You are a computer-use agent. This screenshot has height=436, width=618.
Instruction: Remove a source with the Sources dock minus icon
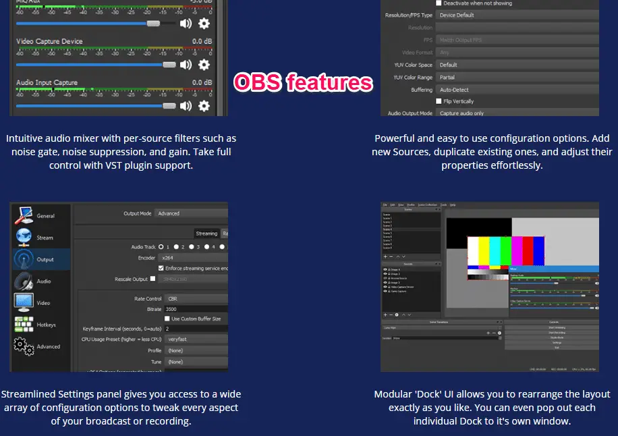pos(391,315)
